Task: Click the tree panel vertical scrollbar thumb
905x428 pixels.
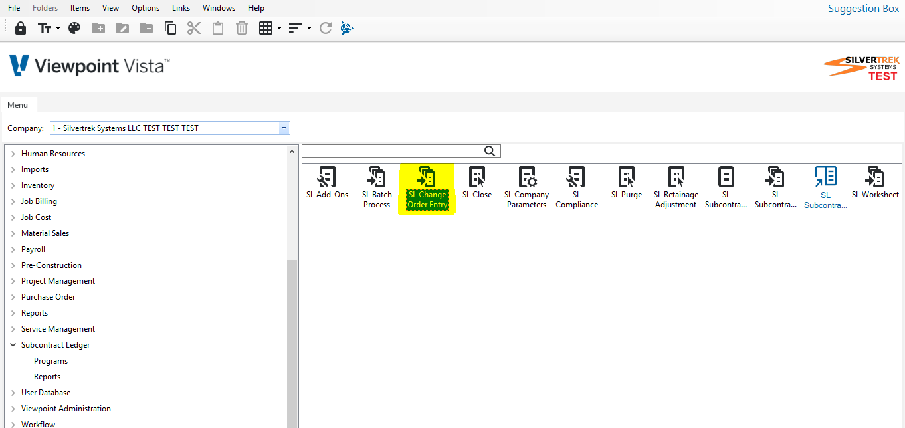Action: click(x=292, y=344)
